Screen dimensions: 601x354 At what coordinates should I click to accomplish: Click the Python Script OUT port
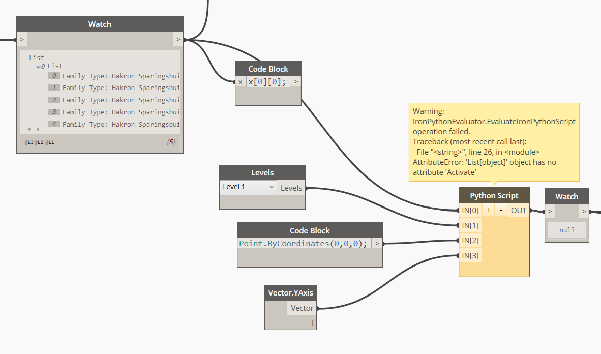518,210
